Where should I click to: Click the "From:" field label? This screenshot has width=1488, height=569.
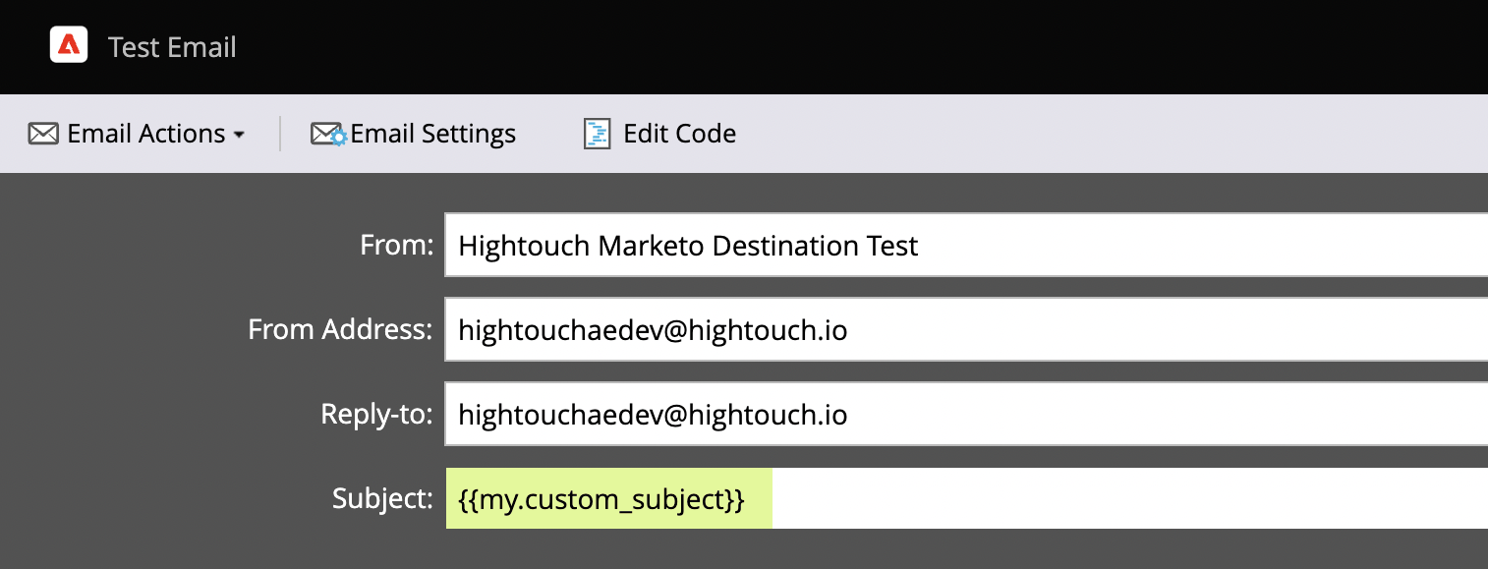[396, 245]
